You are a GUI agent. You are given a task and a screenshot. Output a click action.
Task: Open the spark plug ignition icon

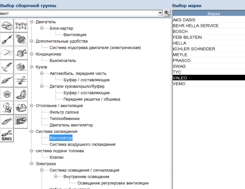coord(7,122)
